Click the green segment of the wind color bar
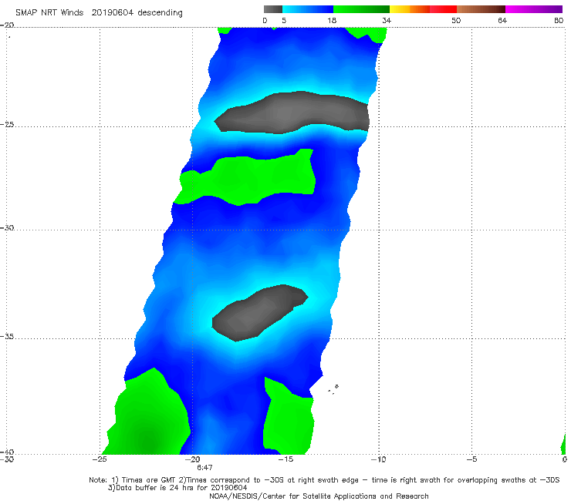Screen dimensions: 571x501 pyautogui.click(x=361, y=9)
